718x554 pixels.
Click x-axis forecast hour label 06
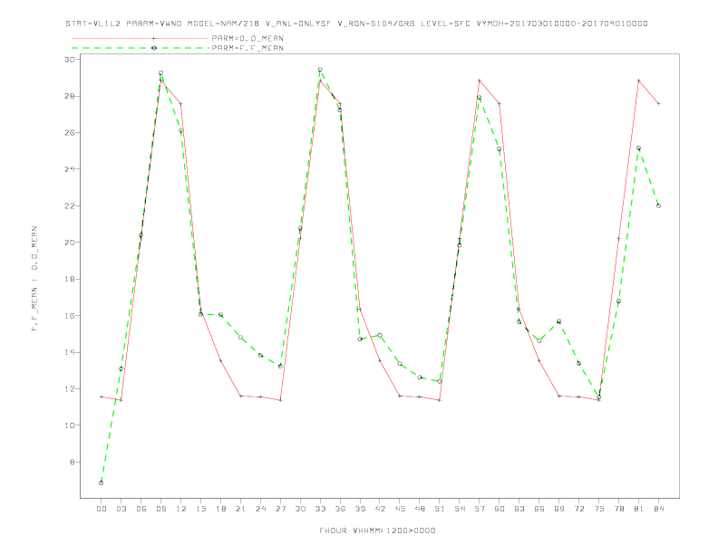[x=141, y=509]
